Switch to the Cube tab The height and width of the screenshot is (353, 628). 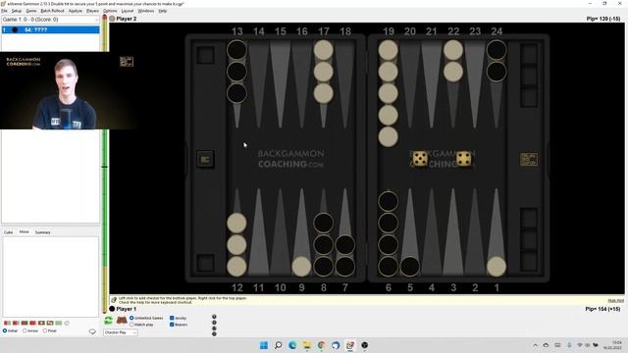8,232
